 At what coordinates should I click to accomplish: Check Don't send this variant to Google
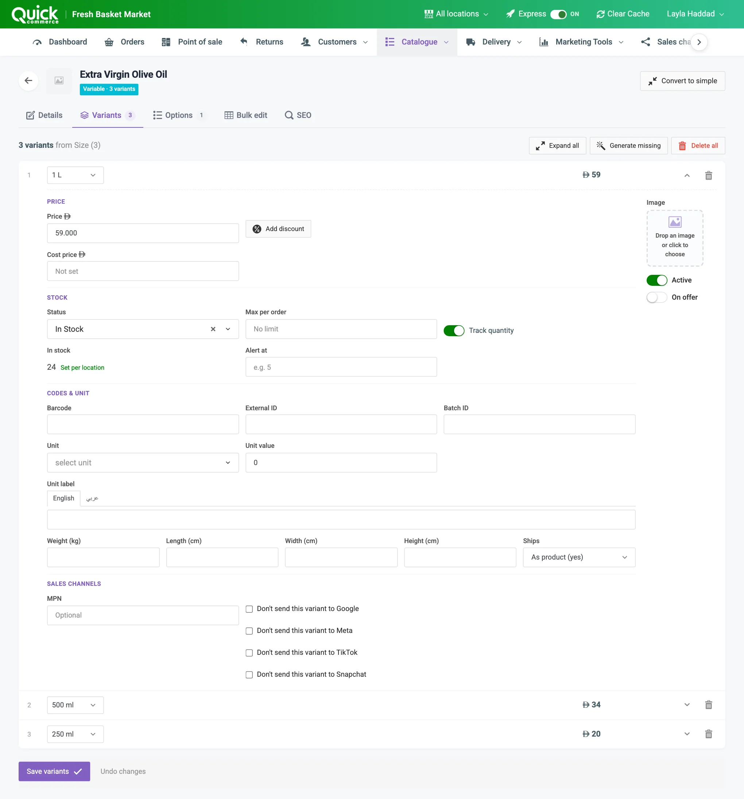(x=249, y=609)
